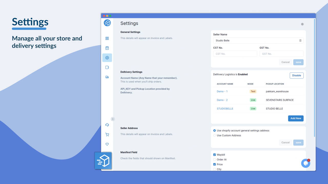Open the support headset icon in sidebar
The width and height of the screenshot is (328, 184).
107,125
